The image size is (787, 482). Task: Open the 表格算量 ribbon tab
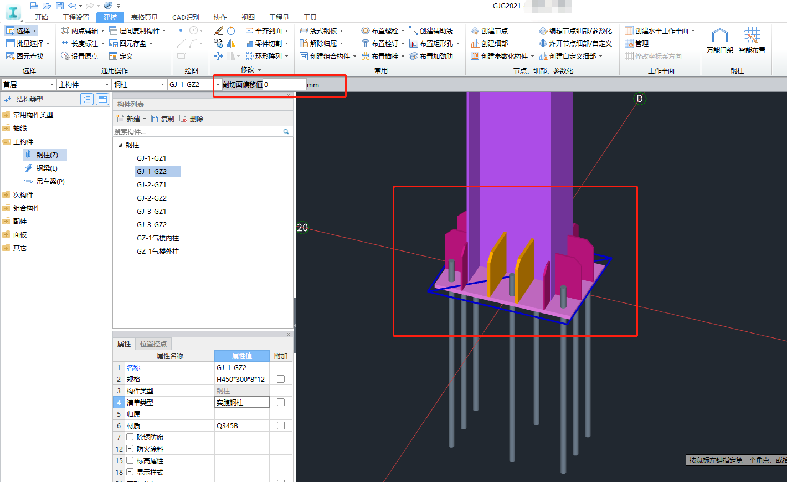pyautogui.click(x=145, y=17)
